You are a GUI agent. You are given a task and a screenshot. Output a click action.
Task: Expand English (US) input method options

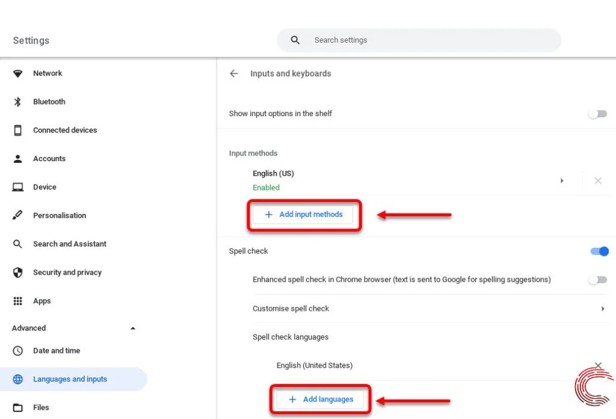click(x=562, y=180)
